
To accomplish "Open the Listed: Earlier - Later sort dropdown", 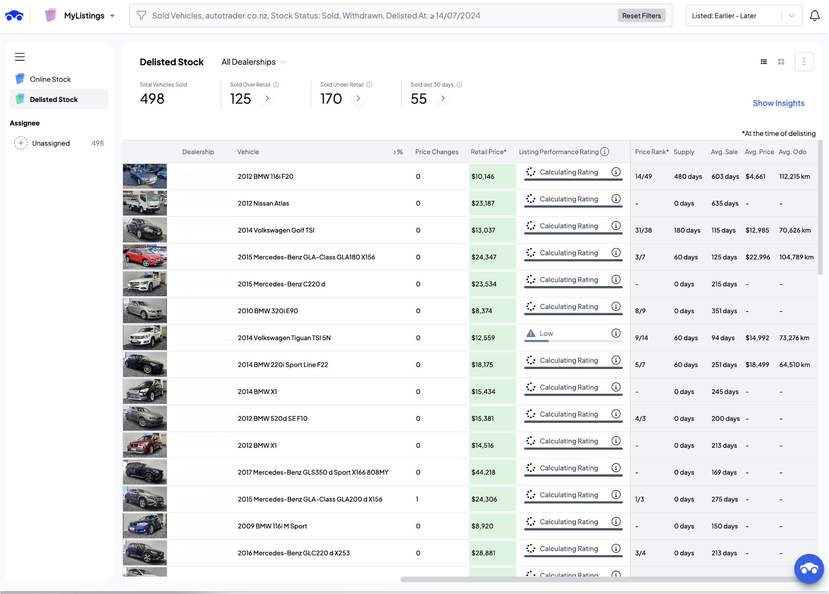I will (744, 16).
